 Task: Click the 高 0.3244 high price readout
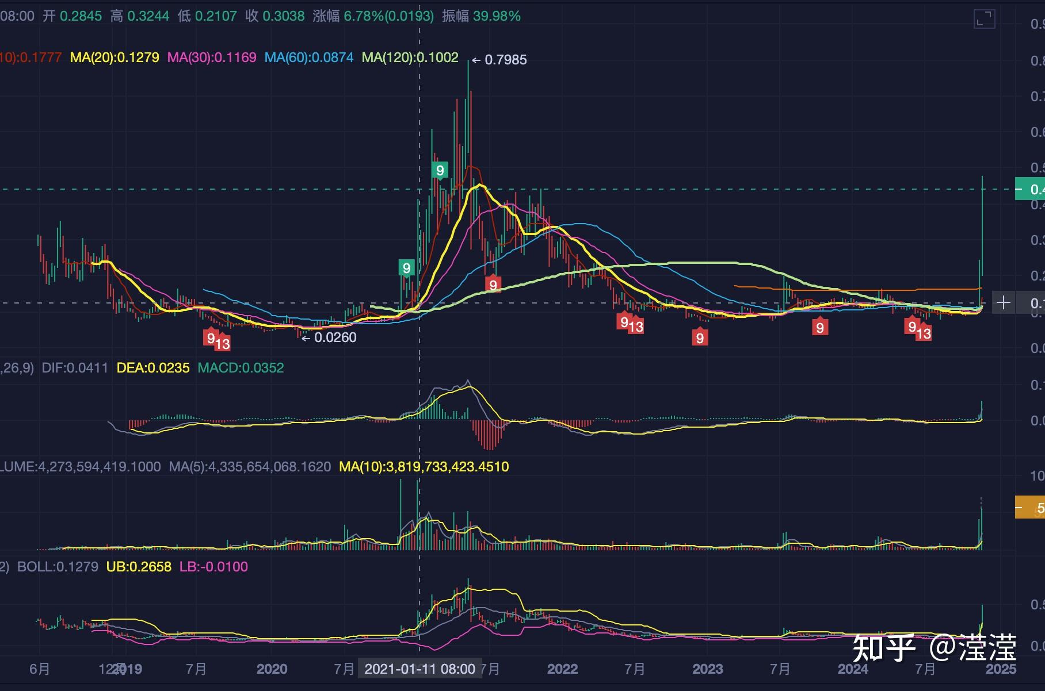click(140, 16)
